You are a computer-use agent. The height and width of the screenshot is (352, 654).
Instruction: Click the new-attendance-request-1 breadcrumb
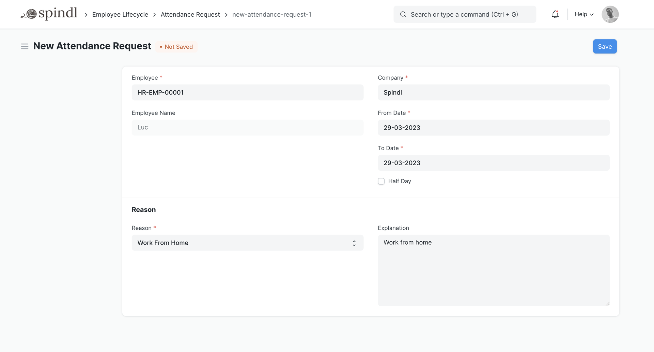click(271, 15)
